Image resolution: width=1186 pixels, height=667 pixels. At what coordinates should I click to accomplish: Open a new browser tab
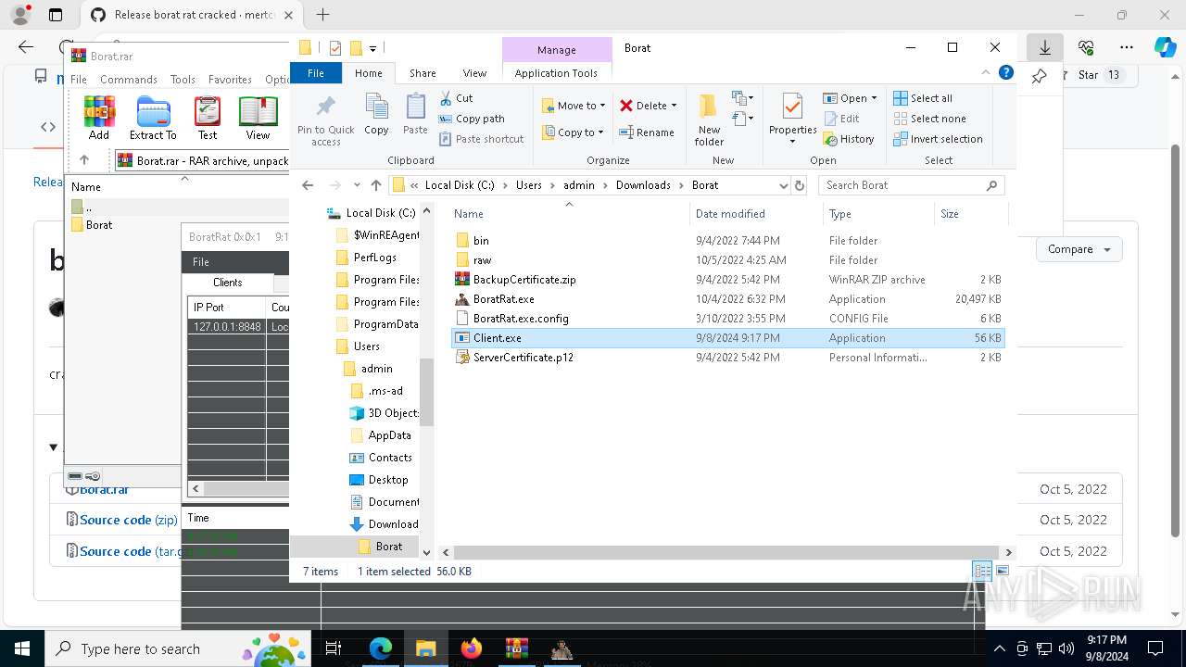coord(322,14)
